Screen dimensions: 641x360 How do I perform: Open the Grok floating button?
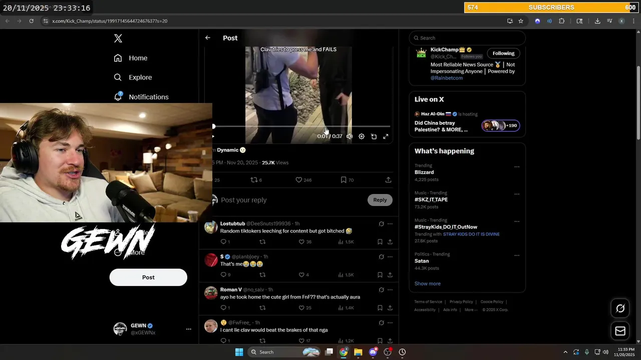point(620,308)
